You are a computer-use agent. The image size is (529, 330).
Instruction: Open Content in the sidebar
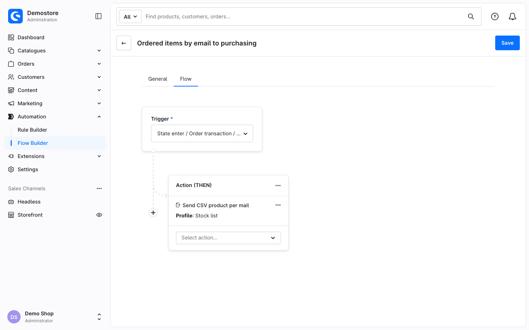pos(28,90)
